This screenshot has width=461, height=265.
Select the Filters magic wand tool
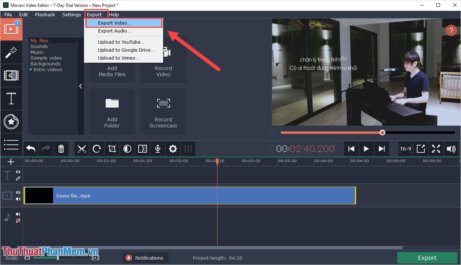11,52
